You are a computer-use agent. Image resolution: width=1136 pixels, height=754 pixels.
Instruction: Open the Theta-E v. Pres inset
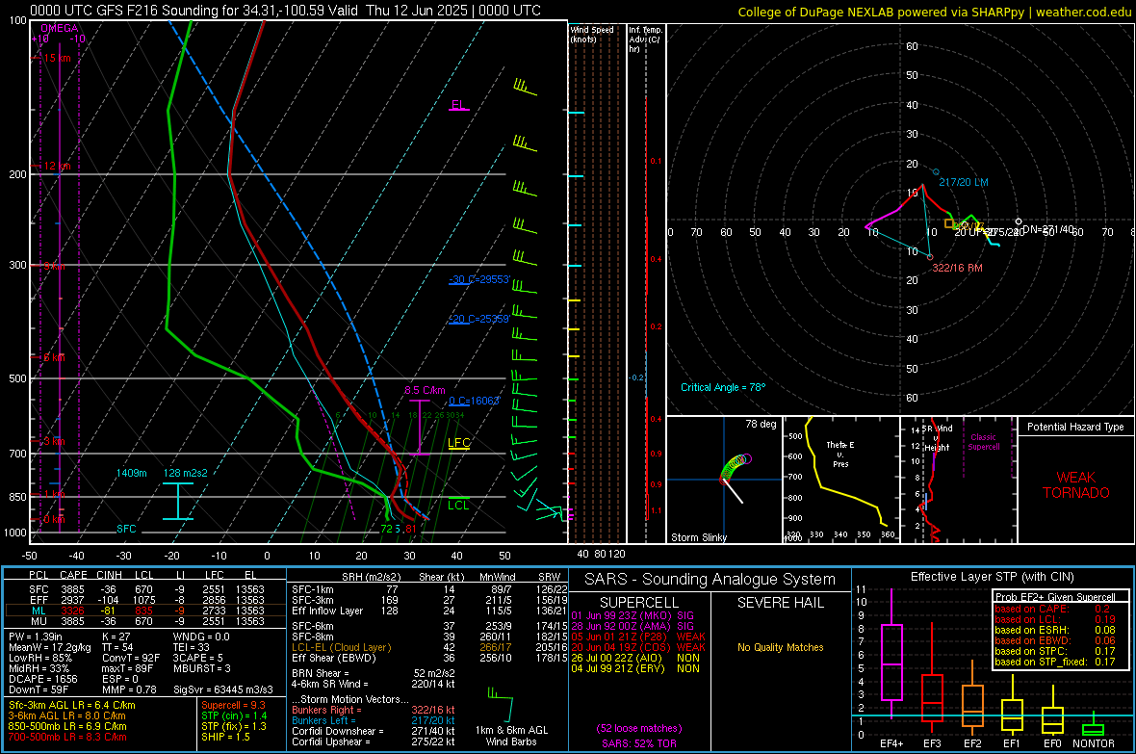[841, 480]
